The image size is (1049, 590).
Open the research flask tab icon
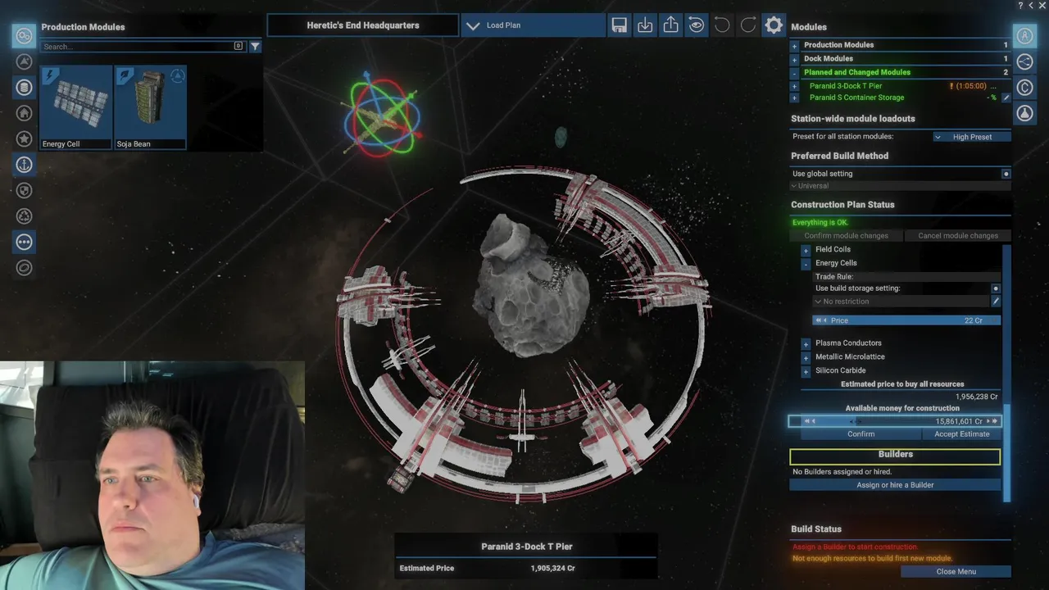(1024, 113)
